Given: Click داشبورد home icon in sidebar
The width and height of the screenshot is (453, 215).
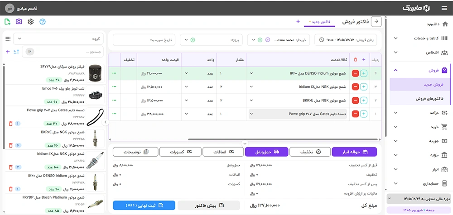Looking at the screenshot, I should pyautogui.click(x=445, y=24).
